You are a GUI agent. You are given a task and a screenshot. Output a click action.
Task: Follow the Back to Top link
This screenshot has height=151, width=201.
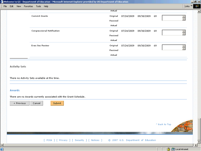[163, 124]
